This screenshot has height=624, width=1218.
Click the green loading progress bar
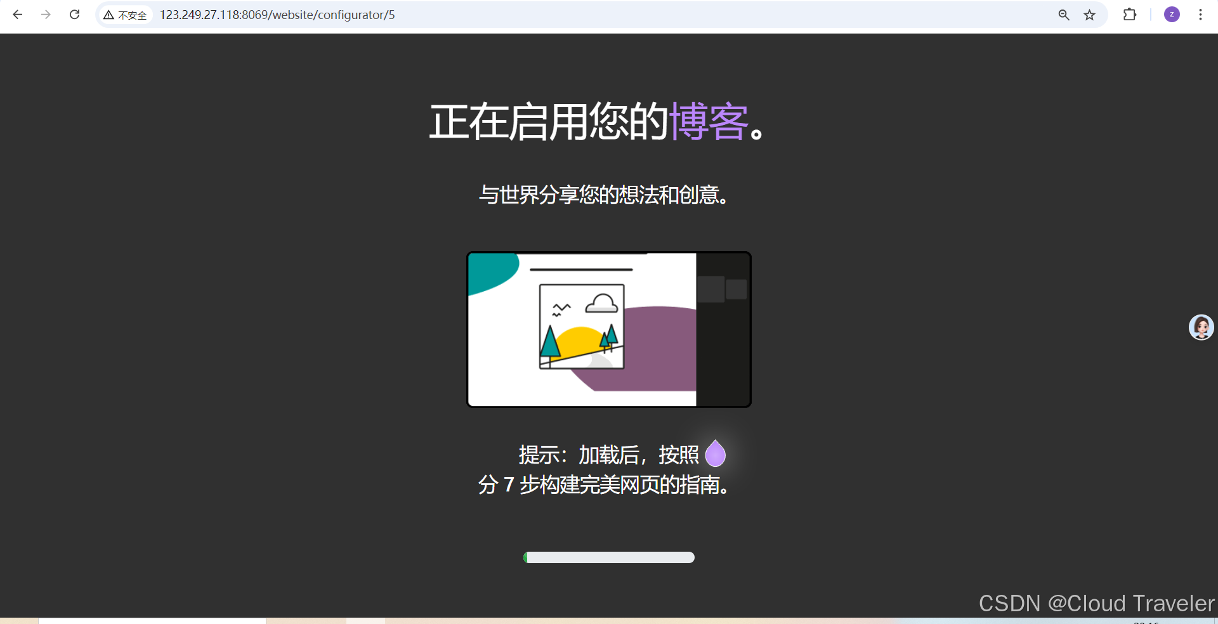pos(609,557)
